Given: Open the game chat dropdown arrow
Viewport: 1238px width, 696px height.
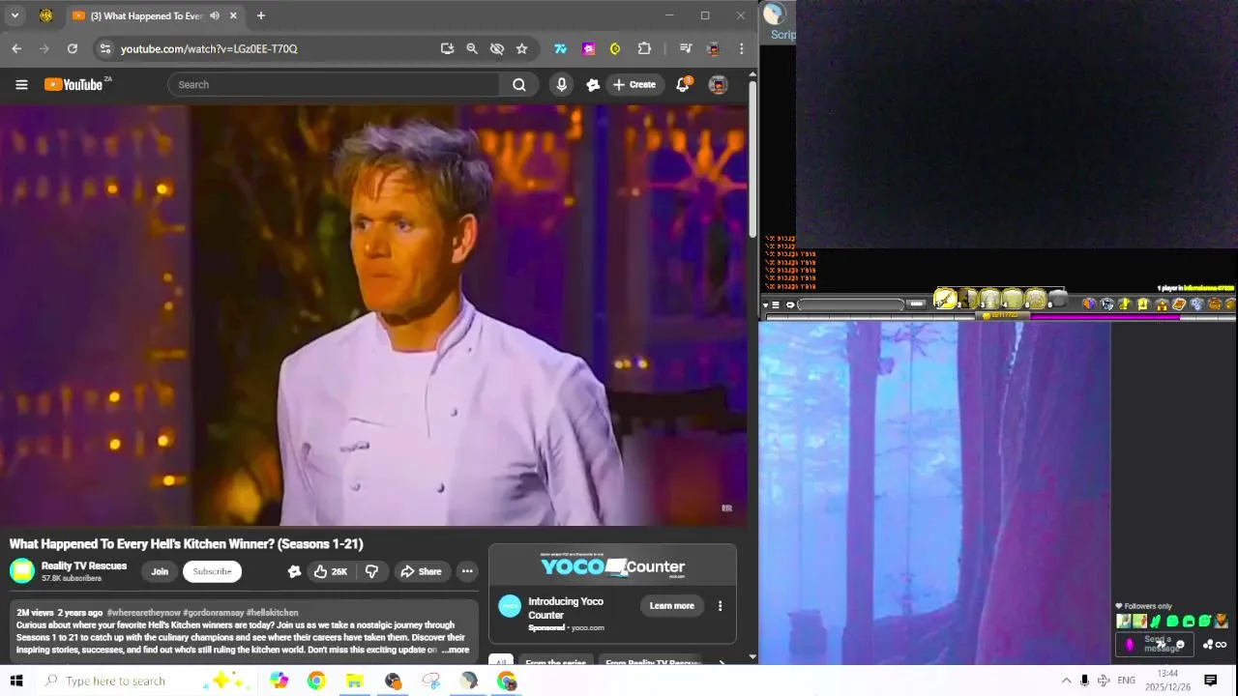Looking at the screenshot, I should coord(765,304).
